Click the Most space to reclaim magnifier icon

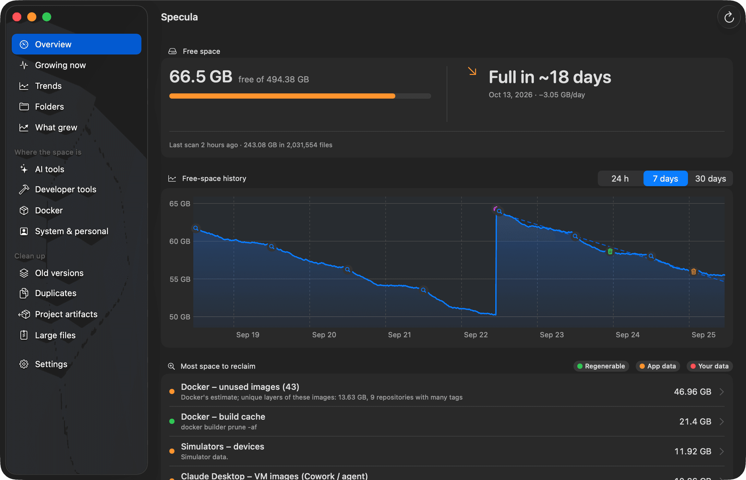(172, 366)
